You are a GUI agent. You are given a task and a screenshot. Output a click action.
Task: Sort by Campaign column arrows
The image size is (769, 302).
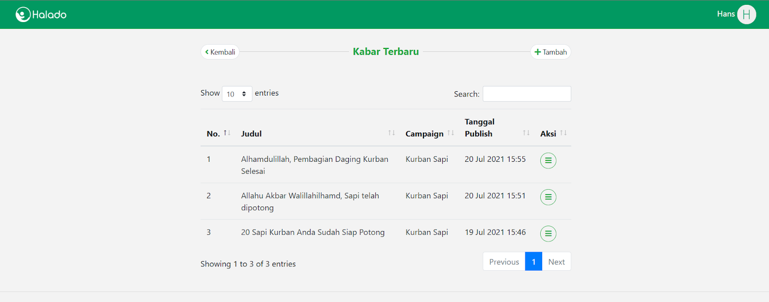450,133
